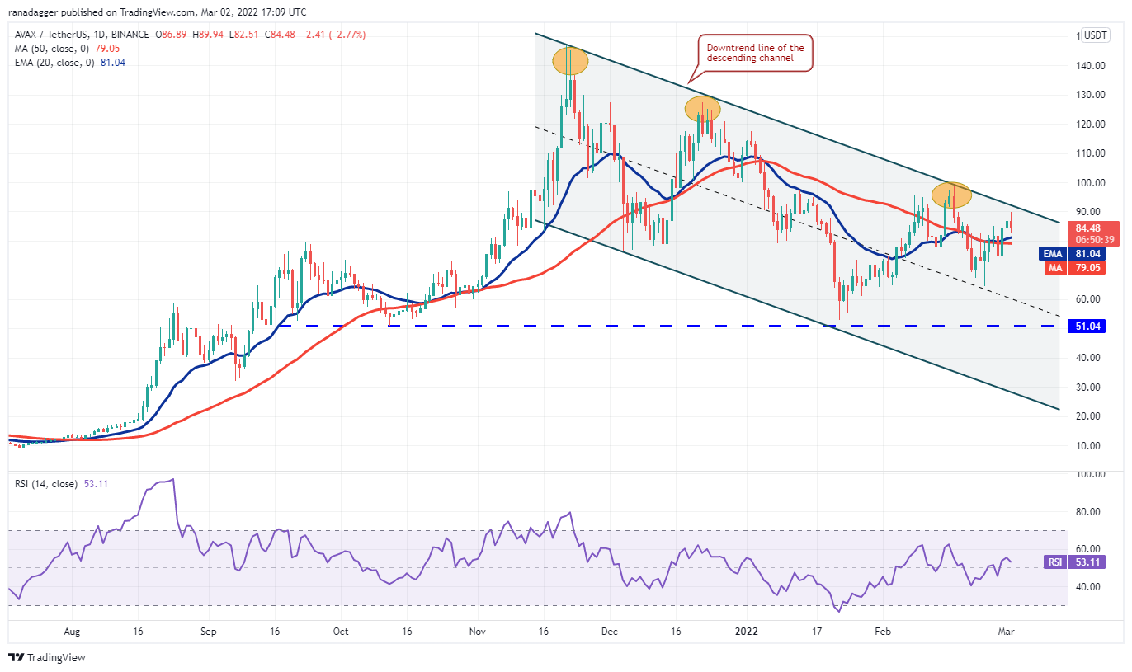
Task: Click the orange ellipse on the November peak
Action: click(570, 61)
